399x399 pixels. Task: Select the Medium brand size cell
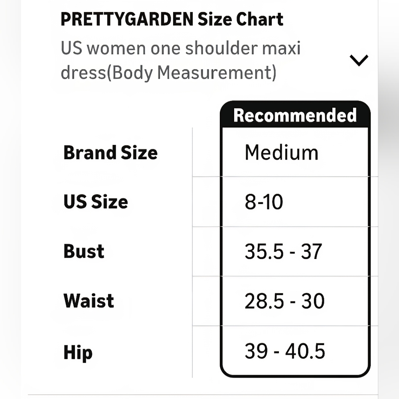(281, 152)
